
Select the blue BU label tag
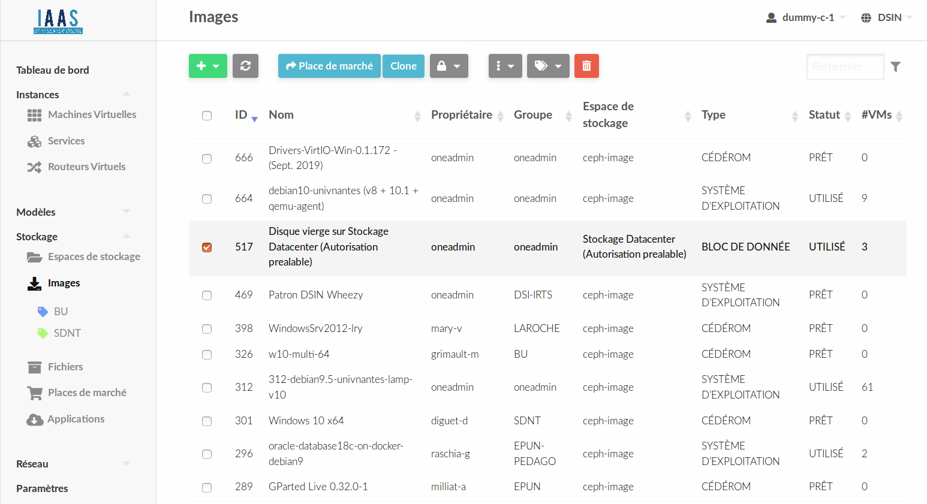point(61,312)
